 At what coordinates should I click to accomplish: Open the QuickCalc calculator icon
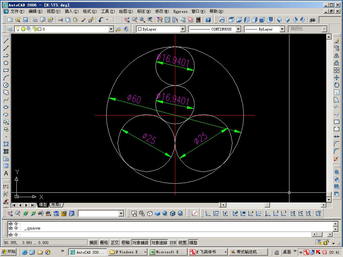(198, 20)
